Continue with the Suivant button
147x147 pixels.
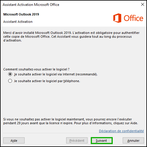coord(102,141)
